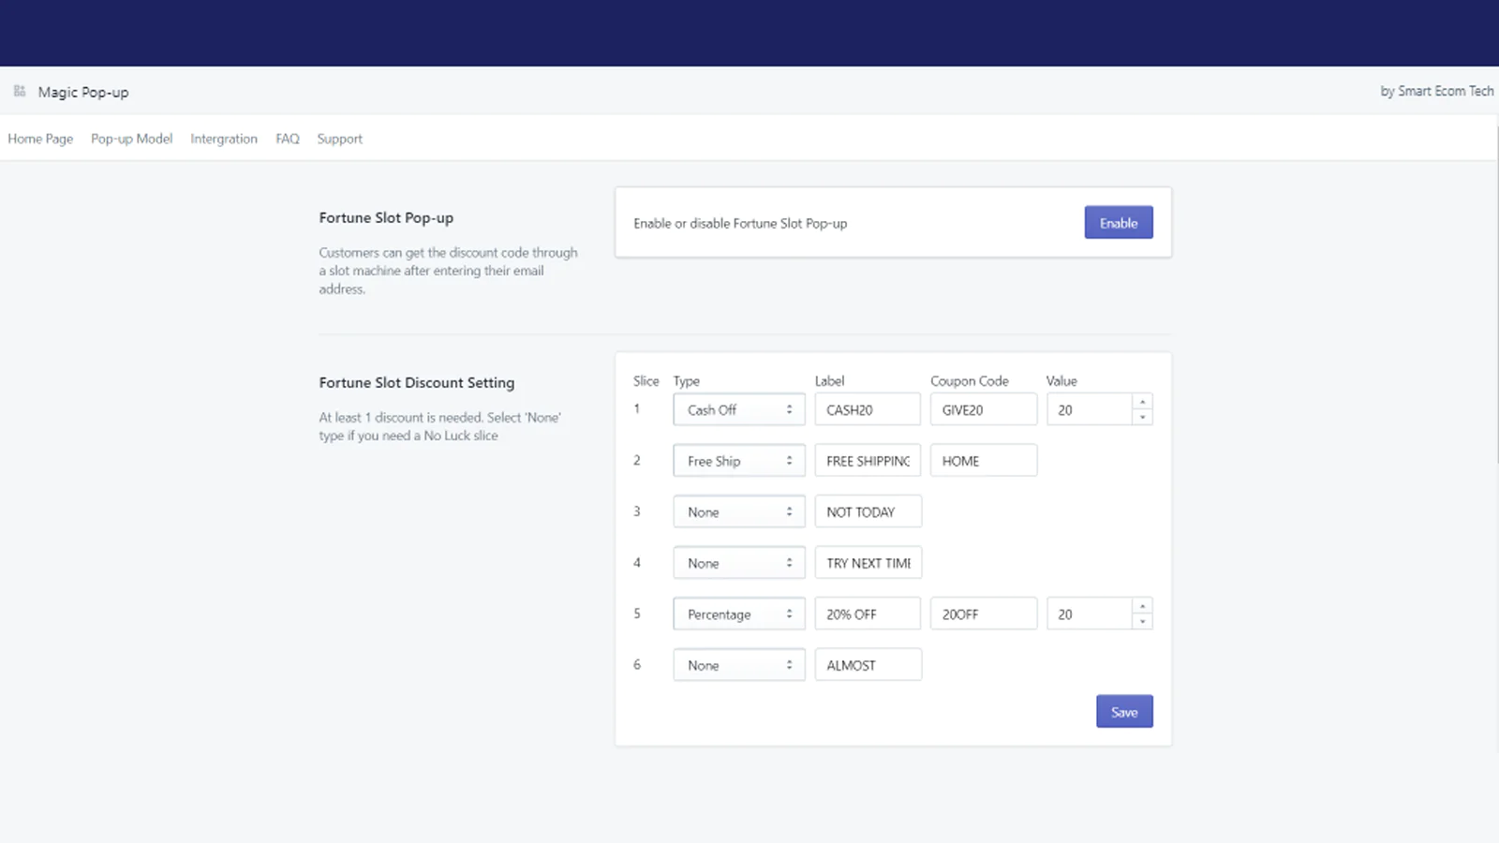The width and height of the screenshot is (1499, 843).
Task: Click the 20OFF coupon code field
Action: [x=983, y=614]
